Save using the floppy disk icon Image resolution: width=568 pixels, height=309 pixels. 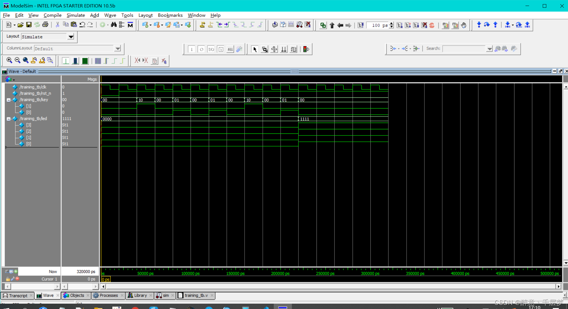tap(29, 25)
